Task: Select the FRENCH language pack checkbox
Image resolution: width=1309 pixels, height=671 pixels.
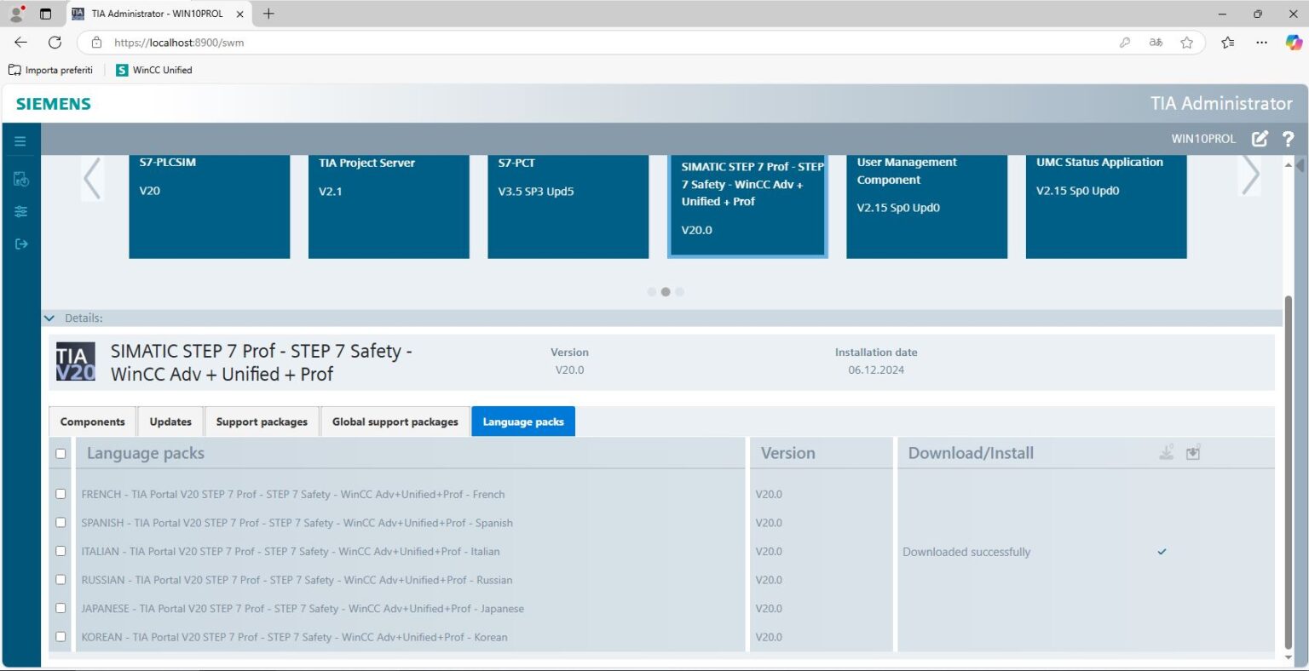Action: pos(61,494)
